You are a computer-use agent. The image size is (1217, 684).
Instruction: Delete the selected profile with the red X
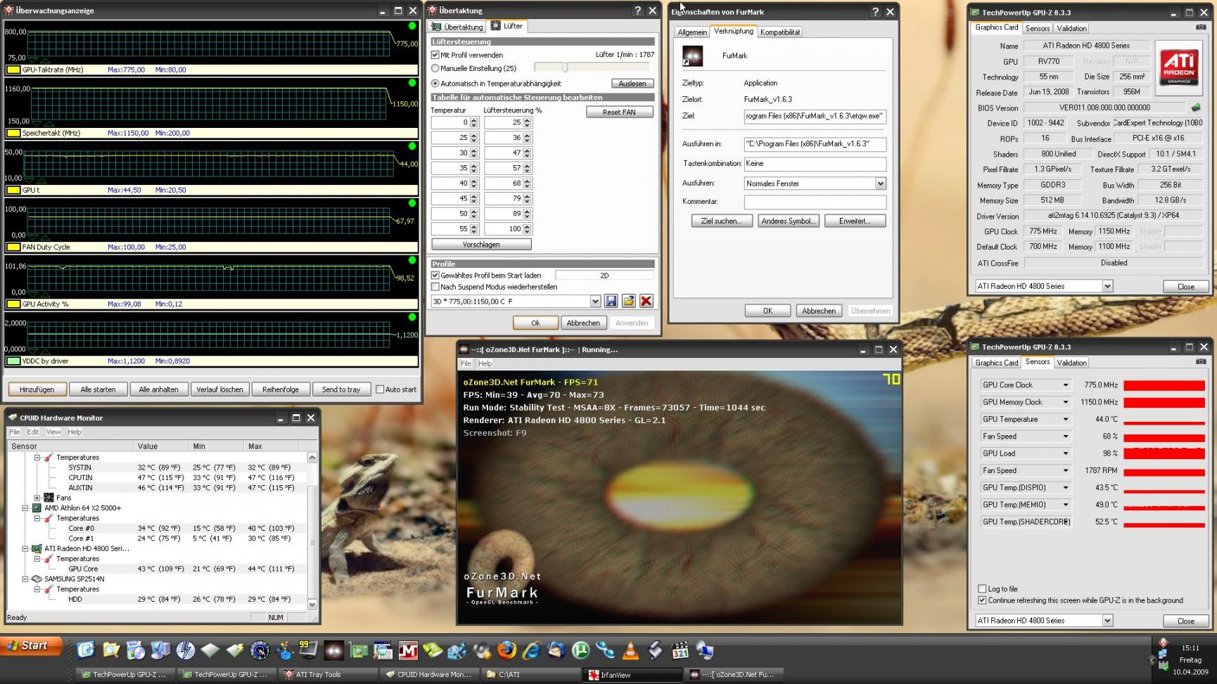click(646, 301)
